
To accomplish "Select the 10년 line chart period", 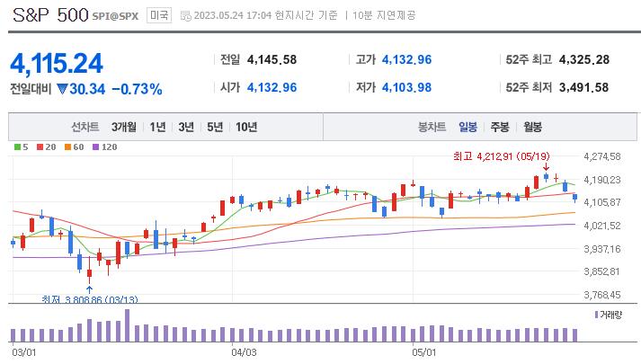I will coord(246,127).
